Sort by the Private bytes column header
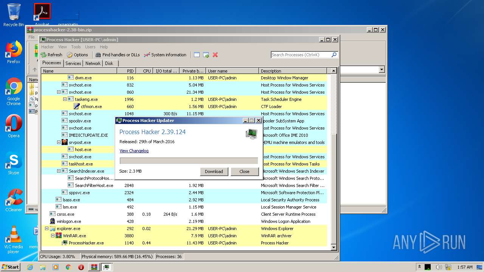Screen dimensions: 484x272 point(192,71)
